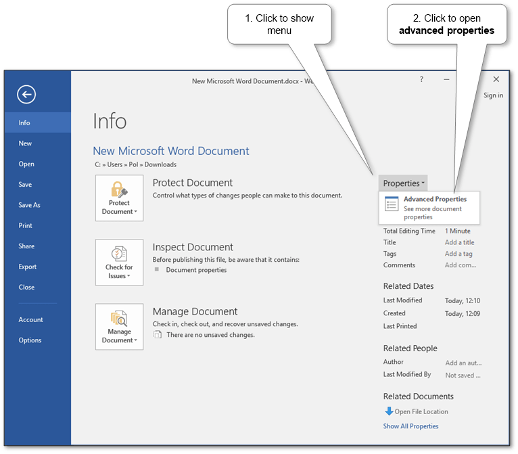Open the Account page in sidebar
The width and height of the screenshot is (518, 454).
30,319
